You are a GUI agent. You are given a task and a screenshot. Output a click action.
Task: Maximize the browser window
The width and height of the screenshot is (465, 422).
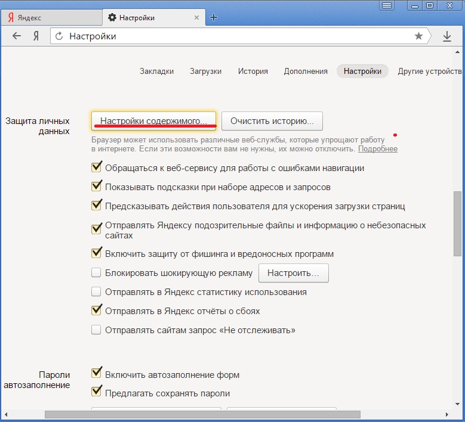(430, 5)
